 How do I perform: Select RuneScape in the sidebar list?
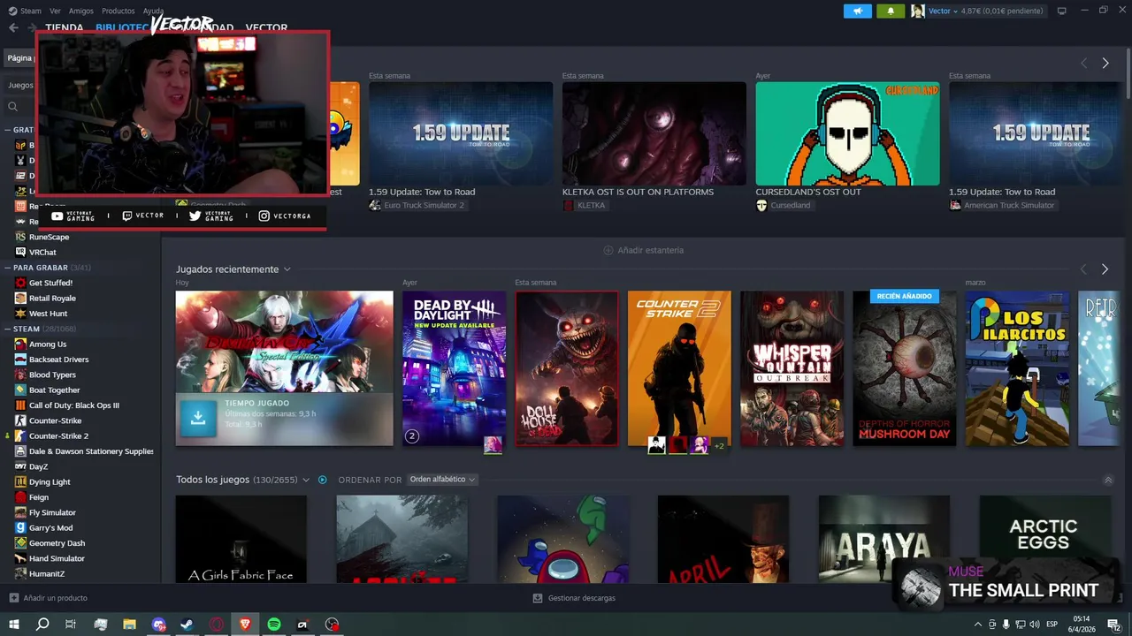click(x=49, y=237)
